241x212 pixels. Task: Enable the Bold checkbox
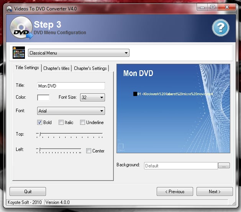39,123
